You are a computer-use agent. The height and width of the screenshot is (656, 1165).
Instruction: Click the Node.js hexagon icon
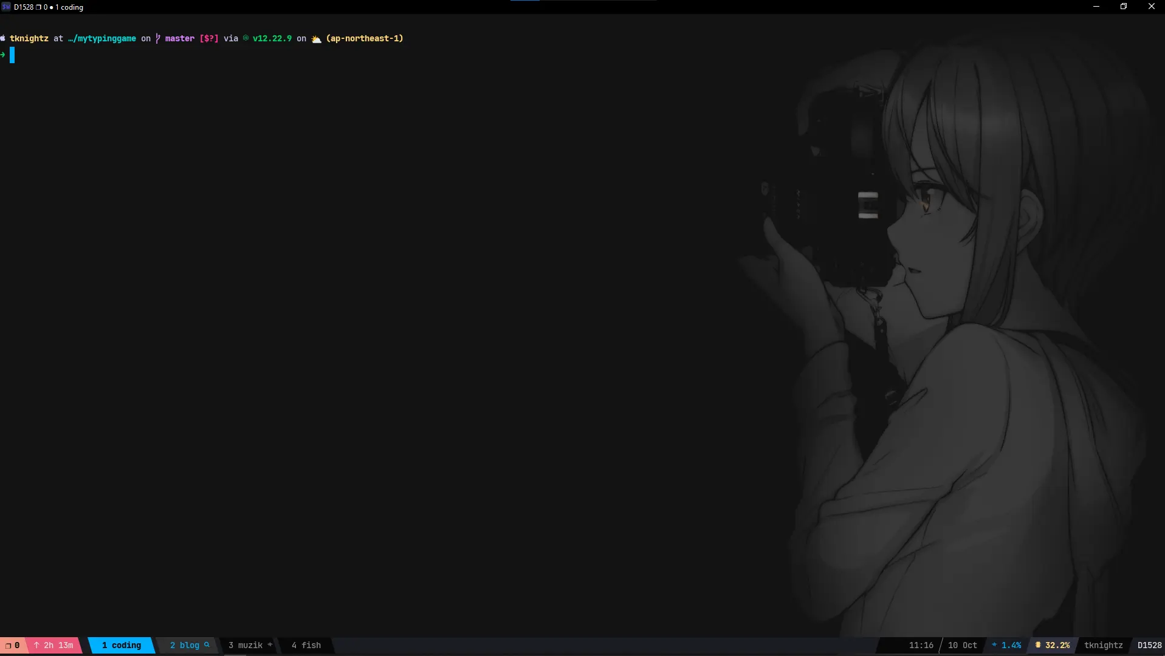246,38
